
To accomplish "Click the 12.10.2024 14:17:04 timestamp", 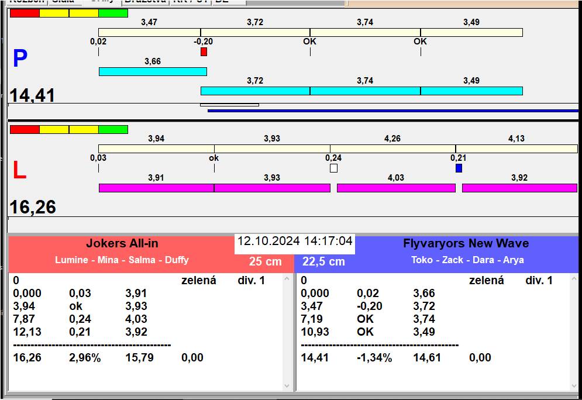I will (295, 242).
